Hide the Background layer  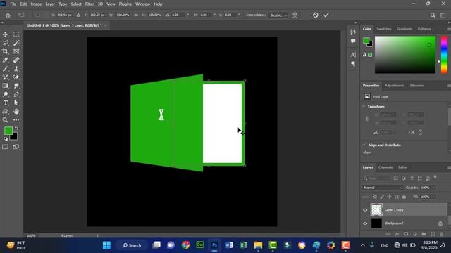pyautogui.click(x=365, y=223)
